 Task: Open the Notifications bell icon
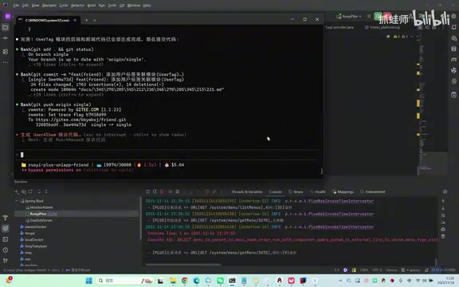point(453,27)
